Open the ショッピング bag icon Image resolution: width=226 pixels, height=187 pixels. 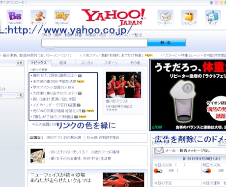(189, 17)
